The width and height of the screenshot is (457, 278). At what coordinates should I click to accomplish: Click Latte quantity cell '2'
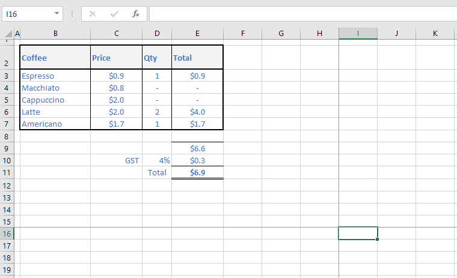[157, 112]
